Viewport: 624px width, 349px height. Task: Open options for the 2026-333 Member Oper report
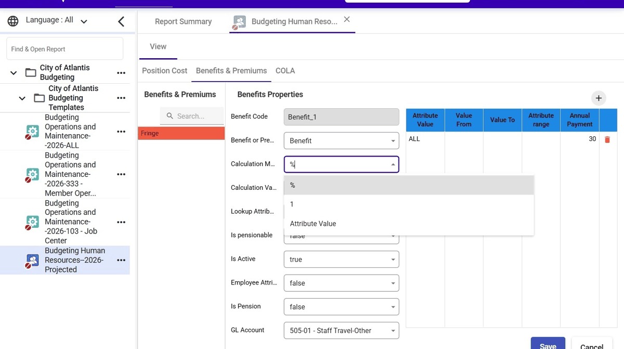[121, 174]
